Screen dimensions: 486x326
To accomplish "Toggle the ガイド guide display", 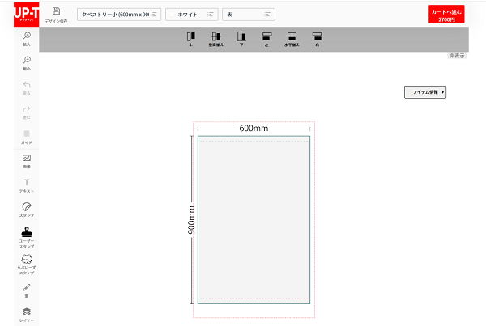I will (x=27, y=136).
